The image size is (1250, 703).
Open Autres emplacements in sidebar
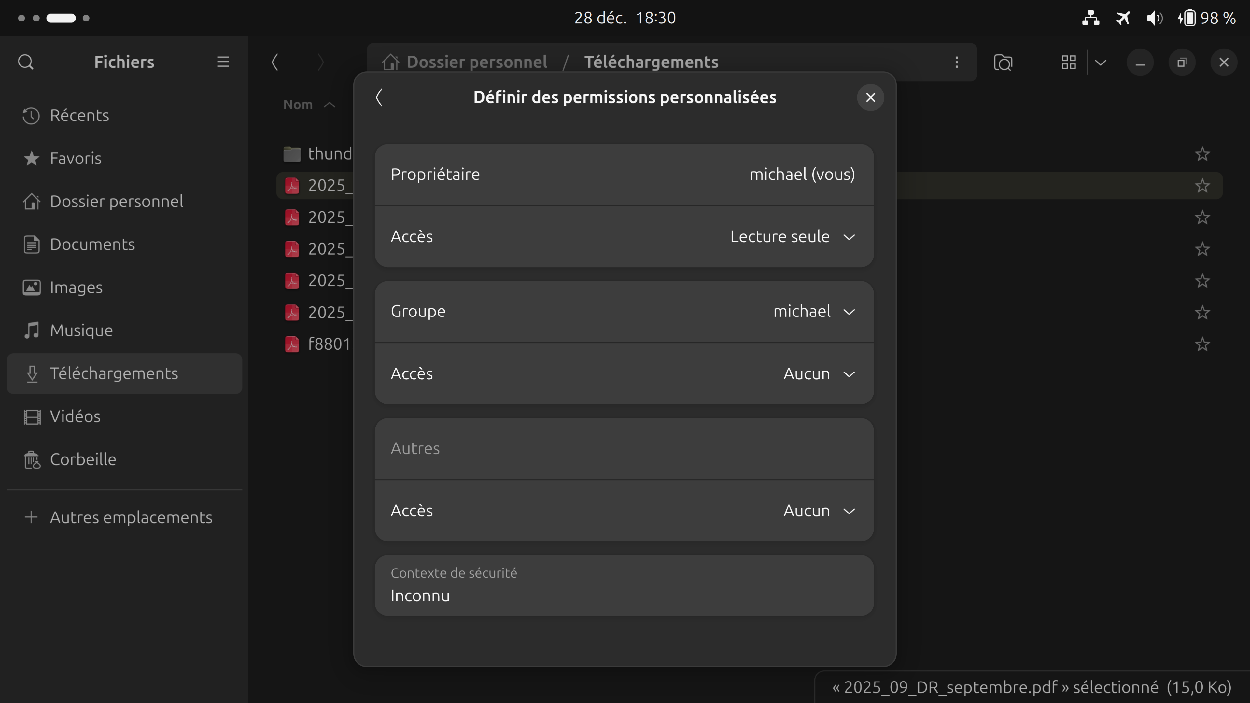click(x=131, y=517)
